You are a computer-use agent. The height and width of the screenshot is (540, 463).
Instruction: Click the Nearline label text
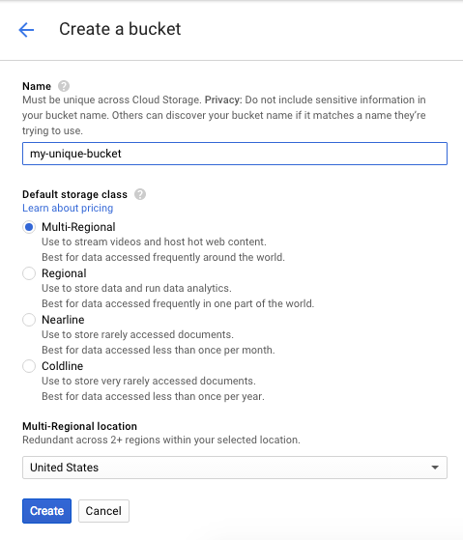pos(63,320)
